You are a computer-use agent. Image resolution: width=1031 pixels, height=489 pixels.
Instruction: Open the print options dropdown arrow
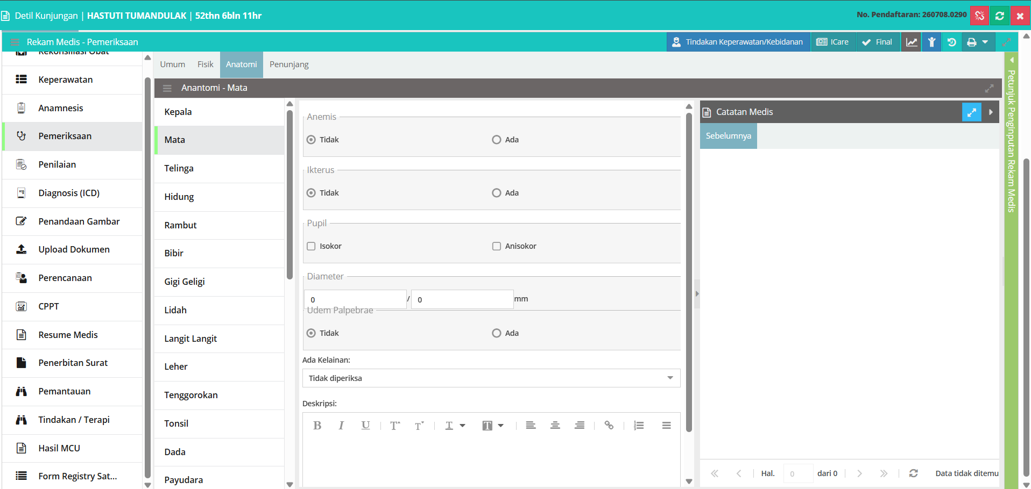coord(985,42)
